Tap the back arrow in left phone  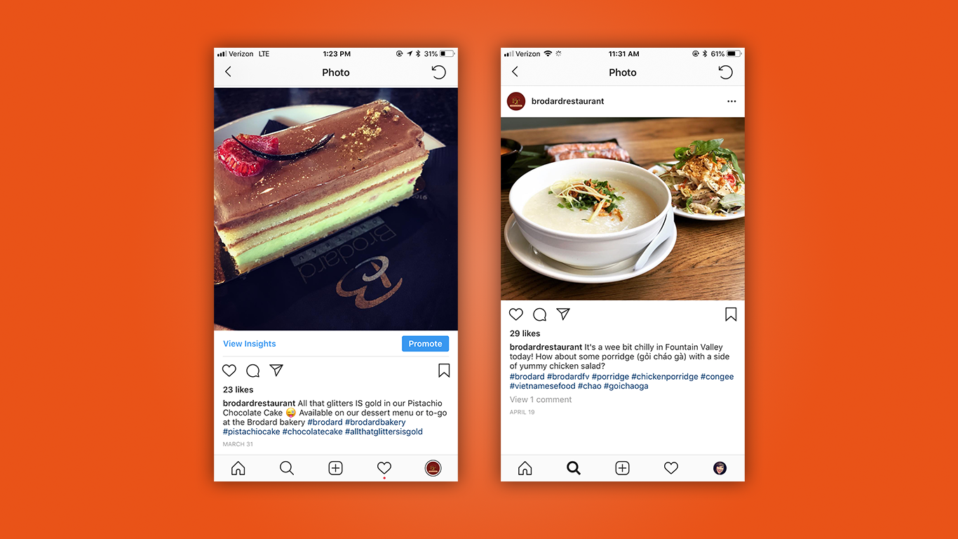click(228, 72)
